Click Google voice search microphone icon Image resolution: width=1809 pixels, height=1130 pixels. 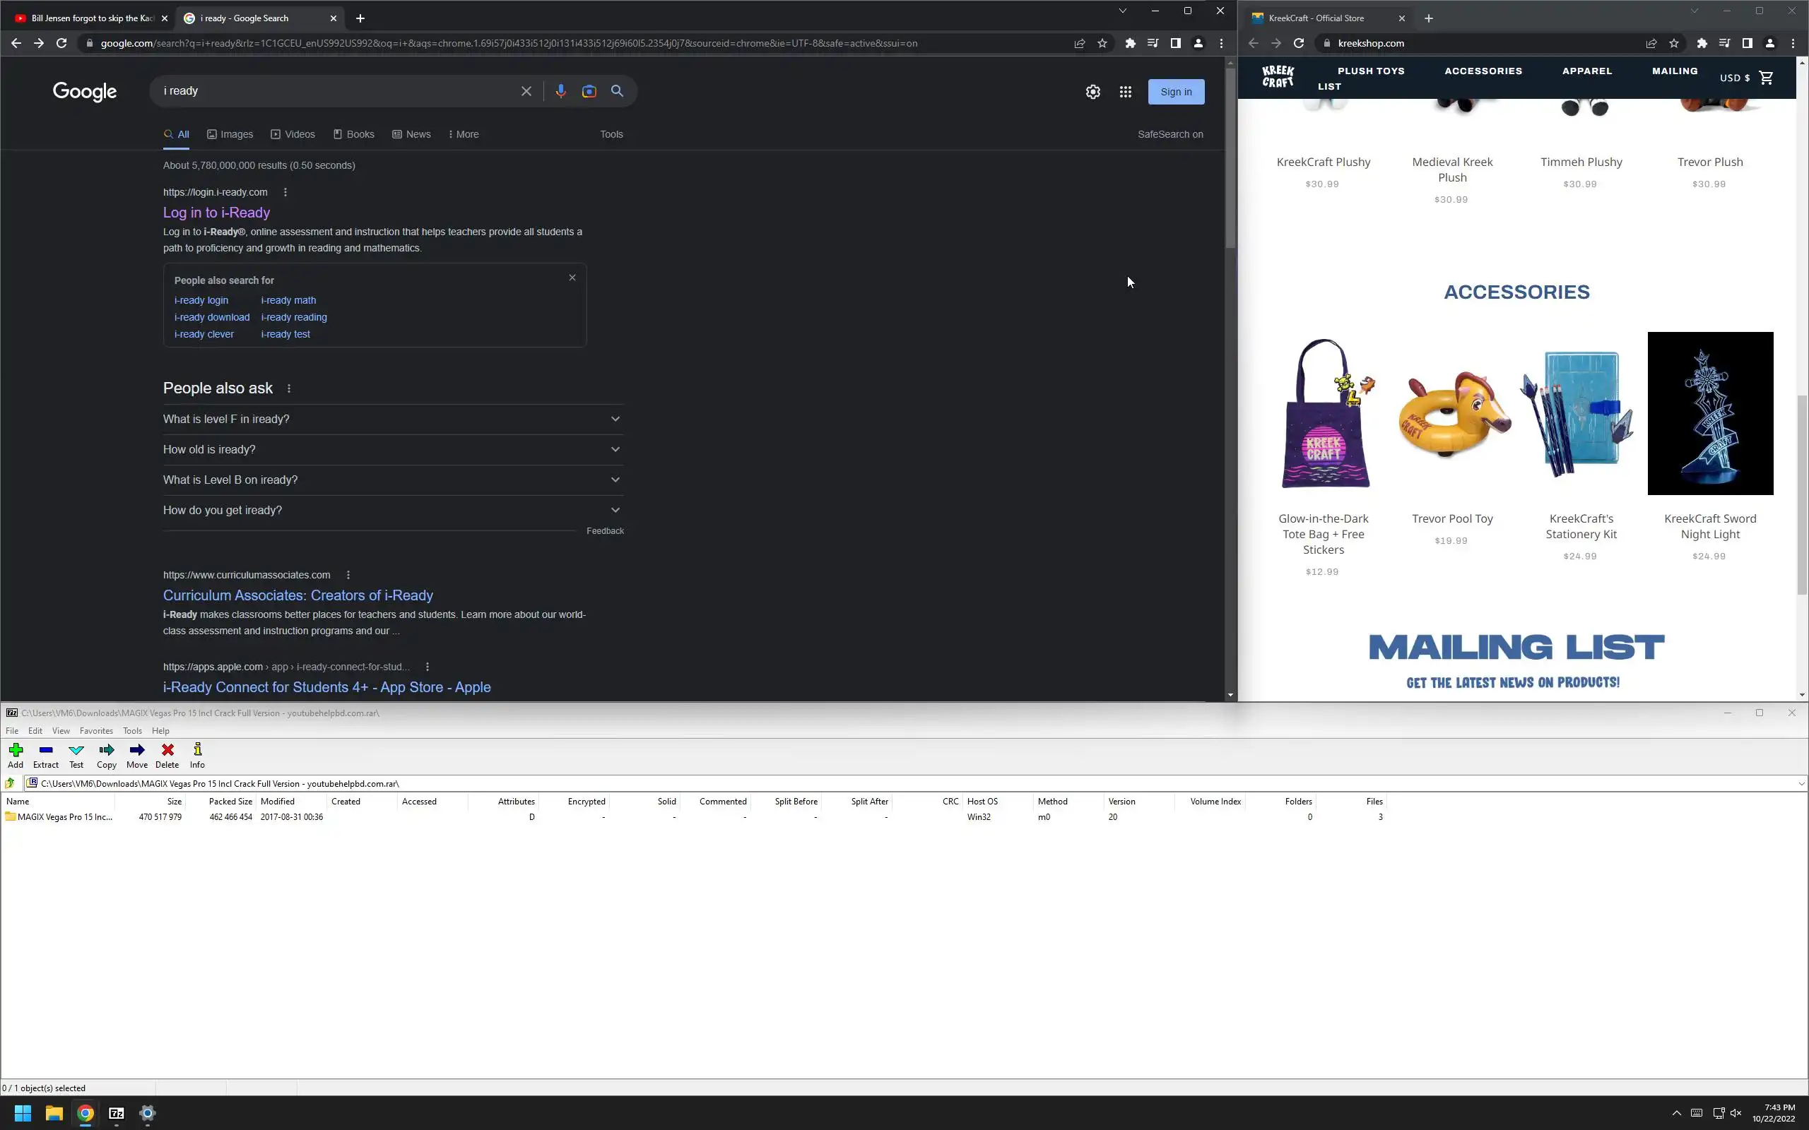(560, 91)
